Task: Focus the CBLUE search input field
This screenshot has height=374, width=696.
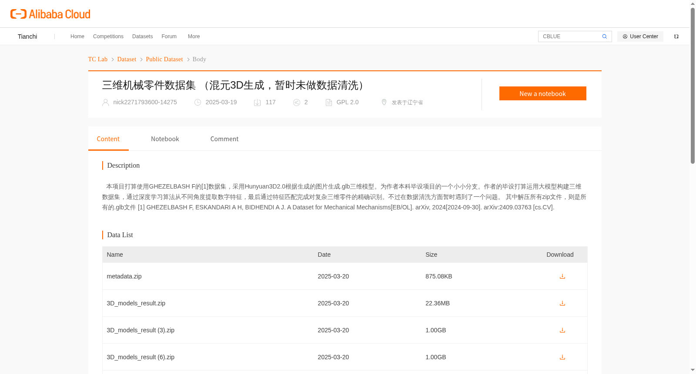Action: (x=570, y=36)
